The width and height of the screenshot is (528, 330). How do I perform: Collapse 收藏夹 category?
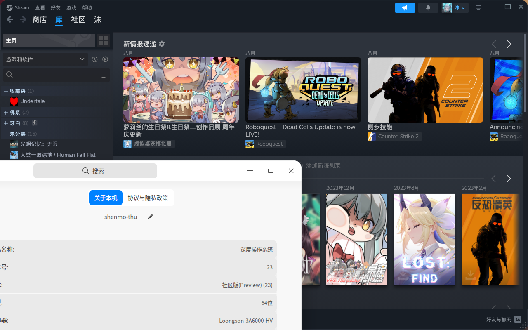(6, 91)
